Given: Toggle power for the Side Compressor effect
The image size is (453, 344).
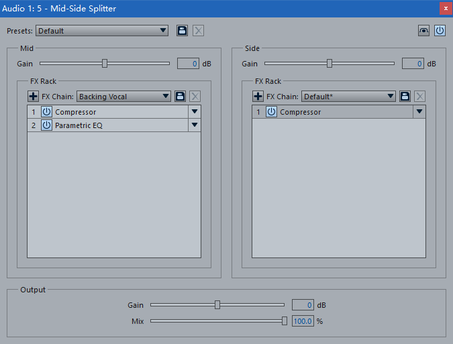Looking at the screenshot, I should tap(271, 112).
